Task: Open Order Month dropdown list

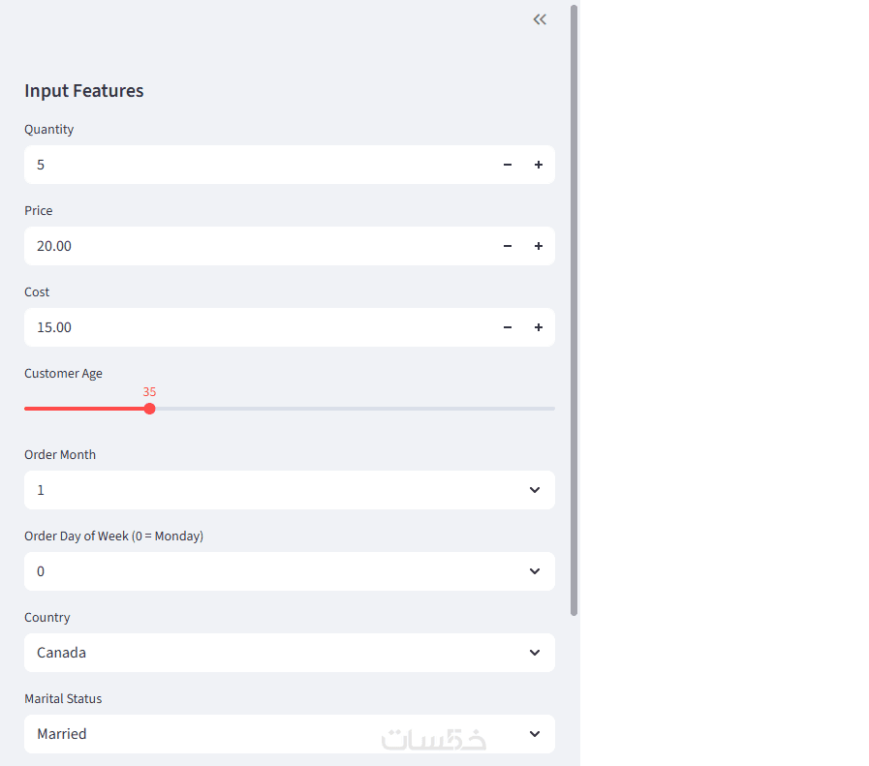Action: coord(289,490)
